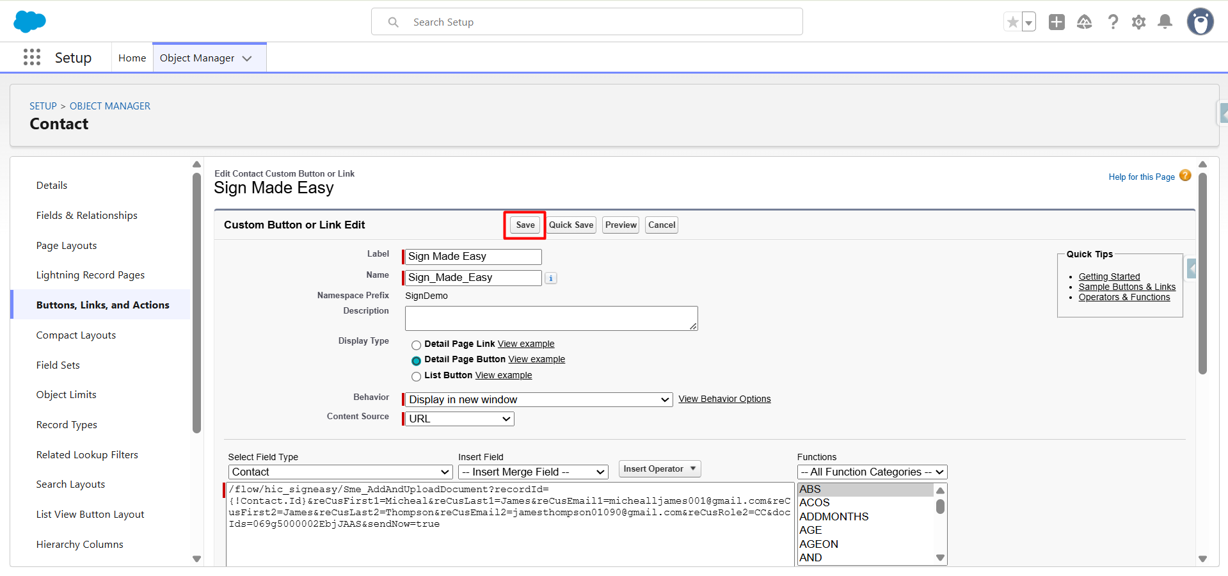Viewport: 1228px width, 576px height.
Task: Switch to the Home tab
Action: pyautogui.click(x=132, y=58)
